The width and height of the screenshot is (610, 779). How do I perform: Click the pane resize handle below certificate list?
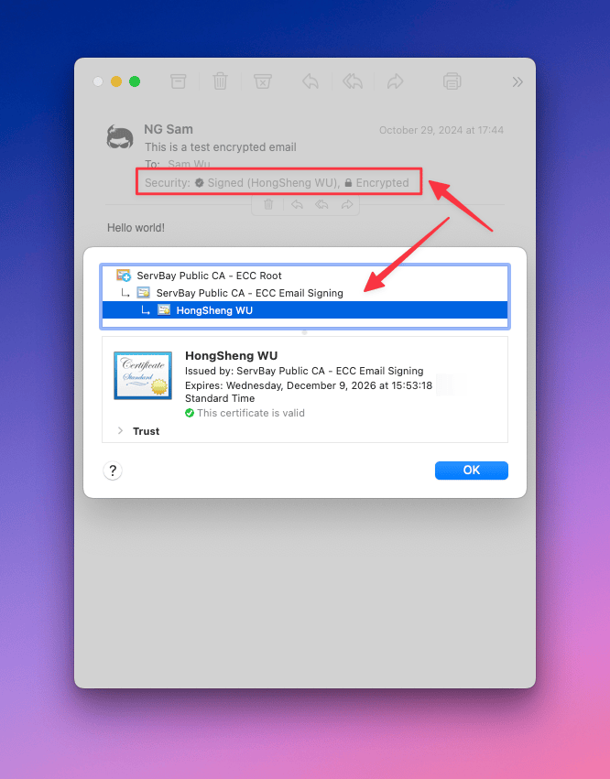305,332
